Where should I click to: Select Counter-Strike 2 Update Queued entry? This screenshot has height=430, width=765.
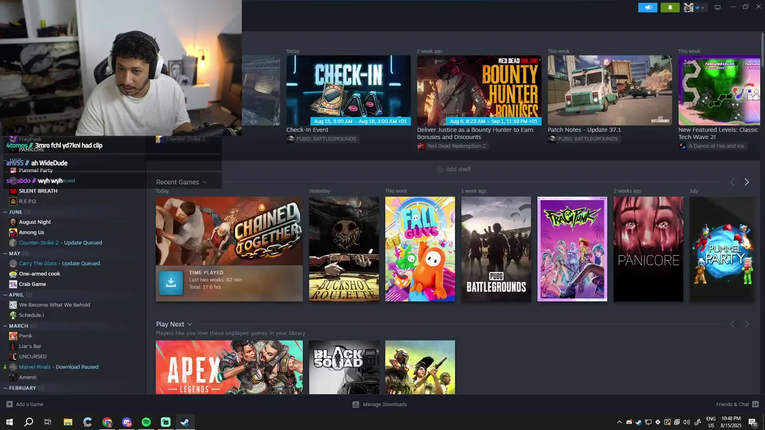point(60,242)
